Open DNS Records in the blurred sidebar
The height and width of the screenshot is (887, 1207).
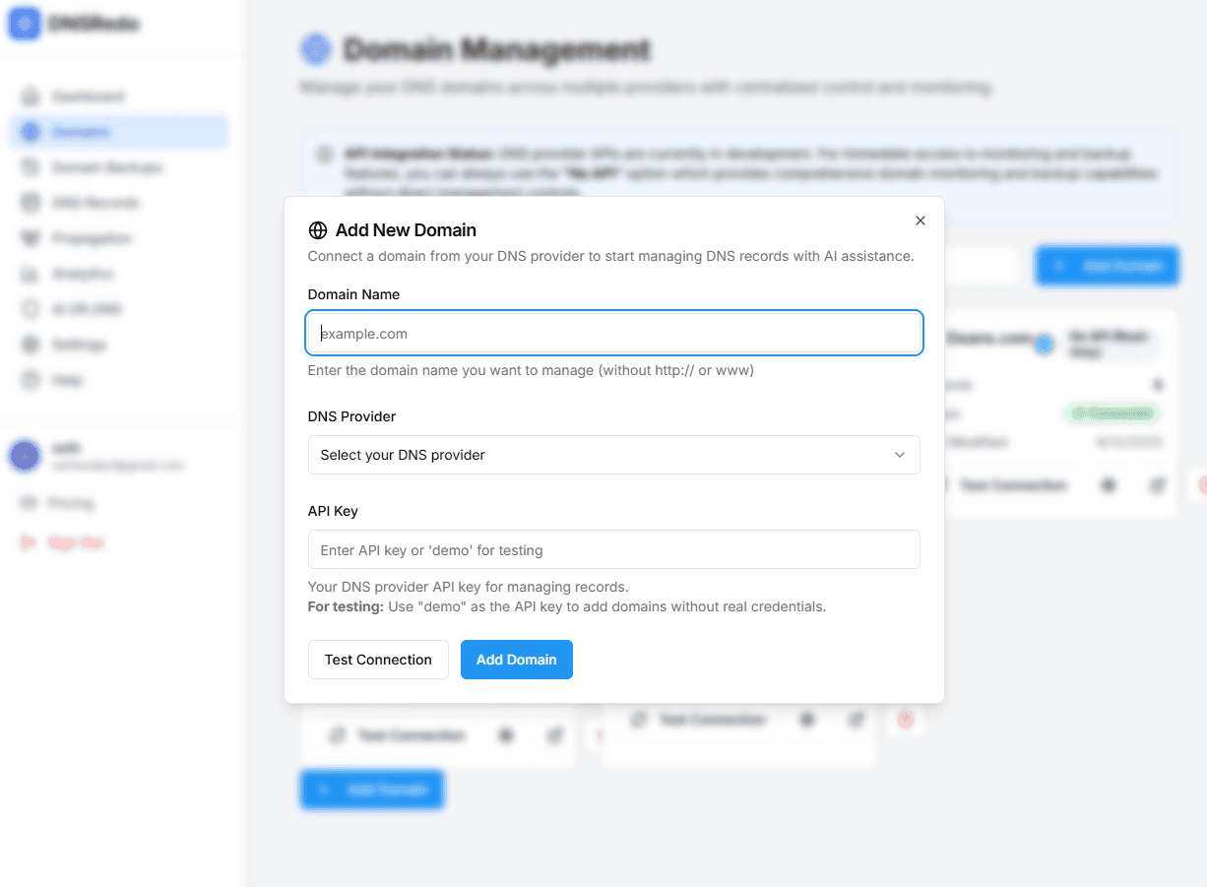click(x=118, y=203)
